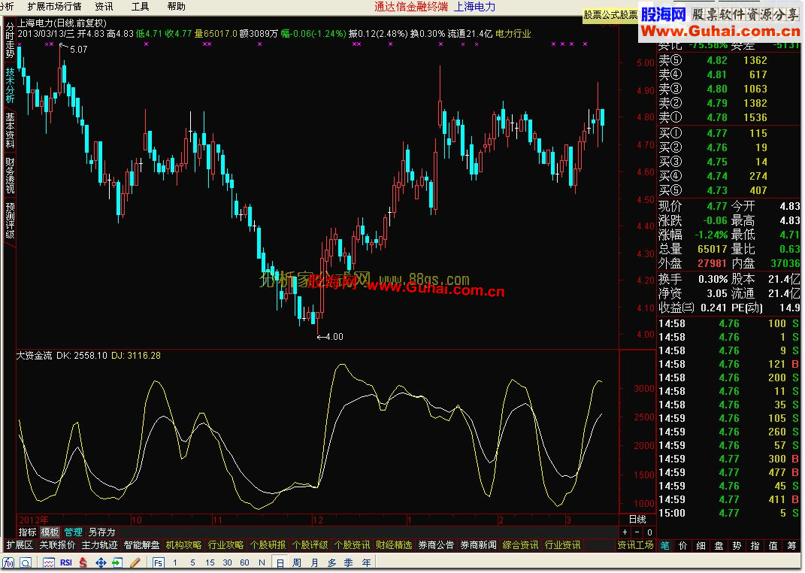The image size is (805, 573).
Task: Open the 帮助 menu
Action: point(176,6)
